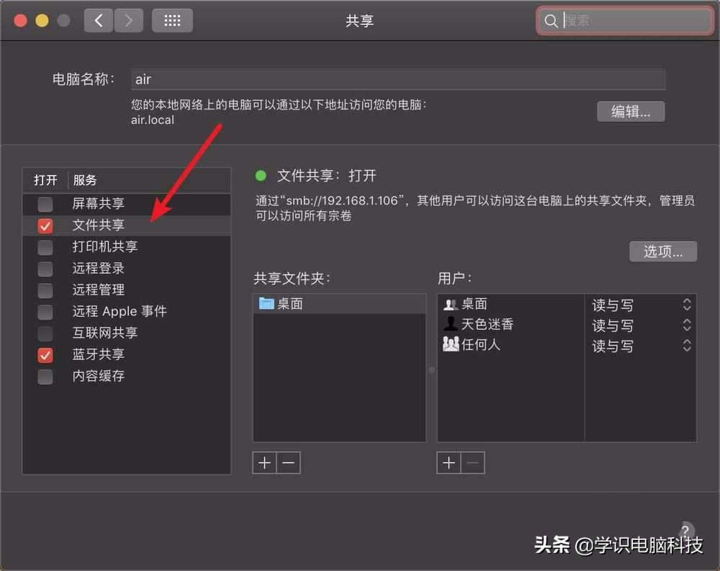
Task: Select the 远程登录 service row
Action: pyautogui.click(x=127, y=269)
